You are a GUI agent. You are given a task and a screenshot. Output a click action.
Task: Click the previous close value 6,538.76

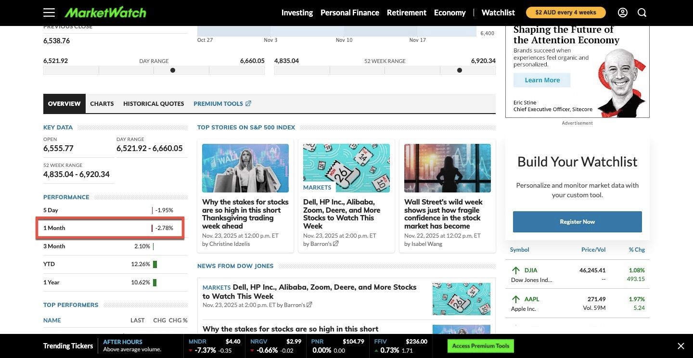[x=56, y=41]
